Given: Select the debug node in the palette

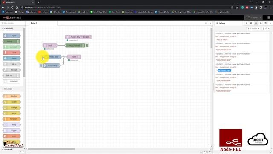Looking at the screenshot, I should click(12, 41).
